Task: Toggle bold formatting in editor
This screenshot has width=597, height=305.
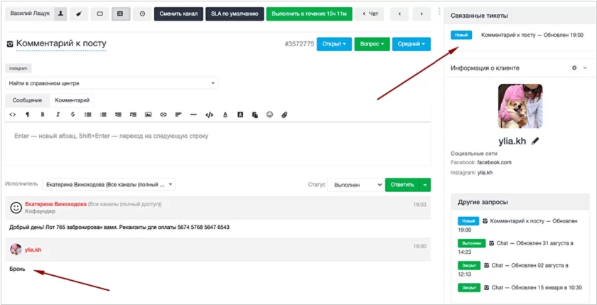Action: click(43, 114)
